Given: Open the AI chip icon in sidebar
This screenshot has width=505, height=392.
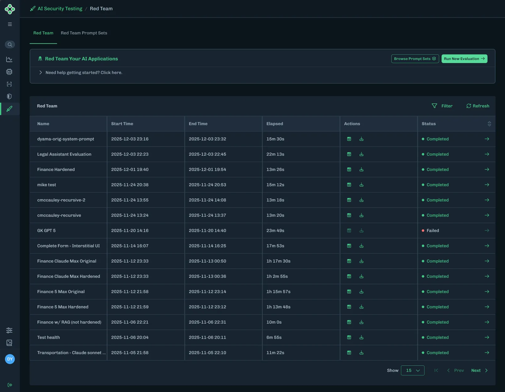Looking at the screenshot, I should pyautogui.click(x=9, y=72).
